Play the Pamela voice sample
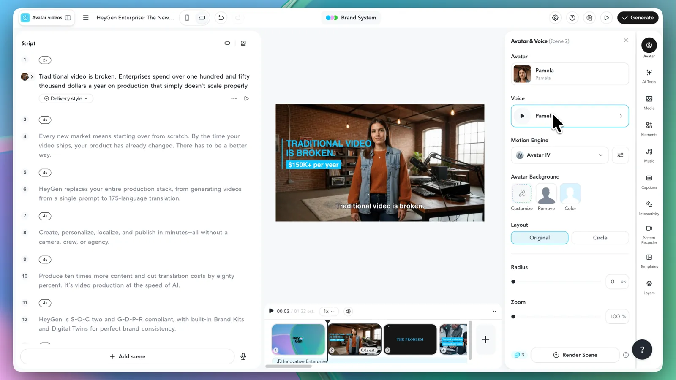 (x=522, y=116)
